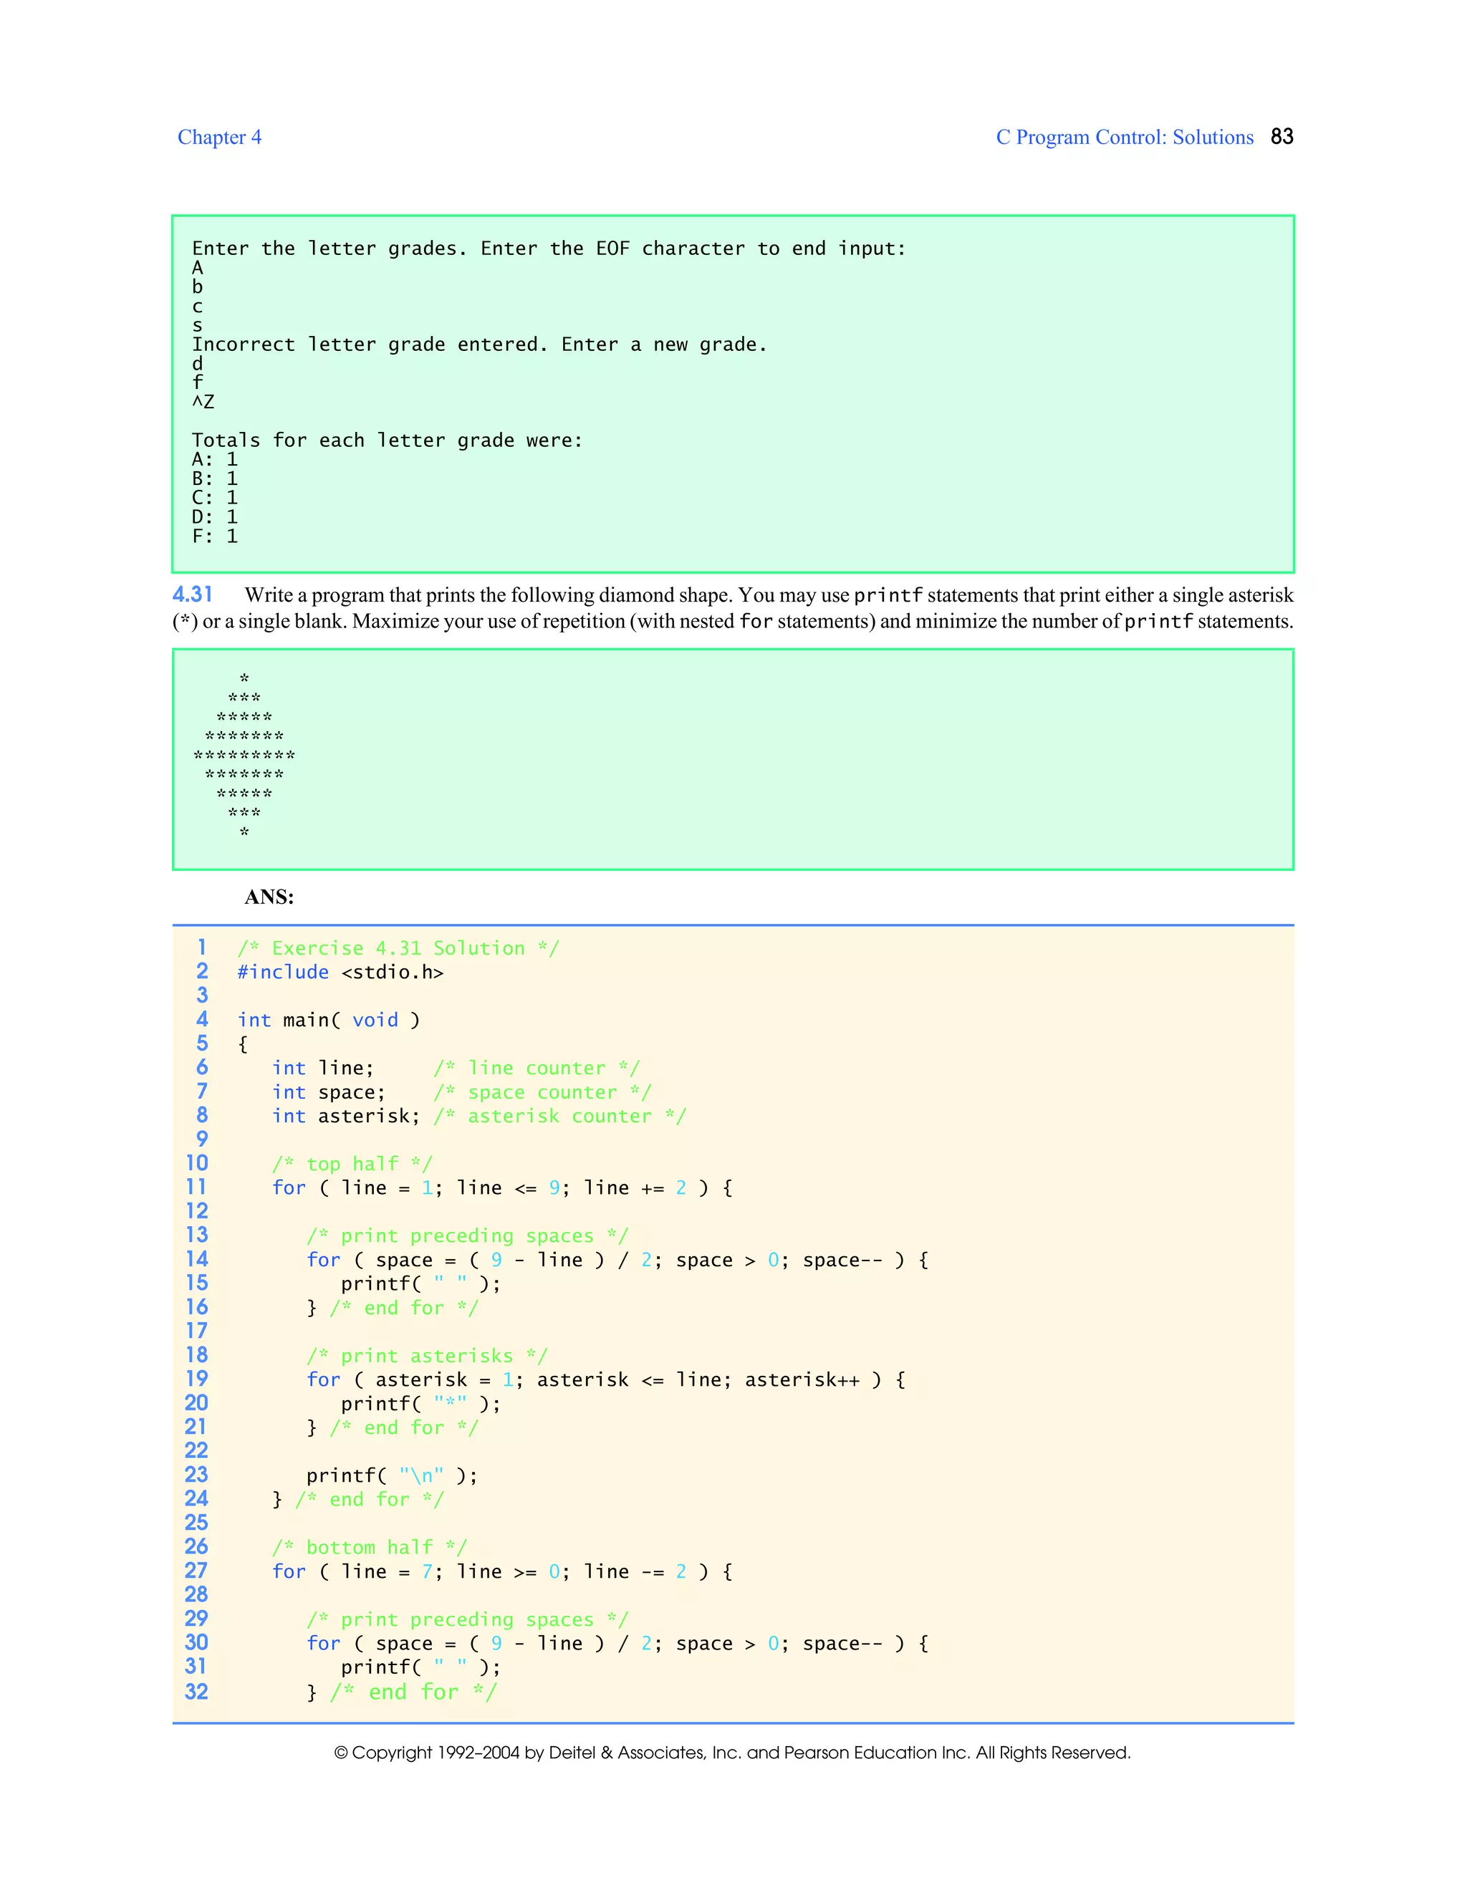Click the 'line <= 9' for loop on line 11
Viewport: 1467px width, 1898px height.
502,1187
